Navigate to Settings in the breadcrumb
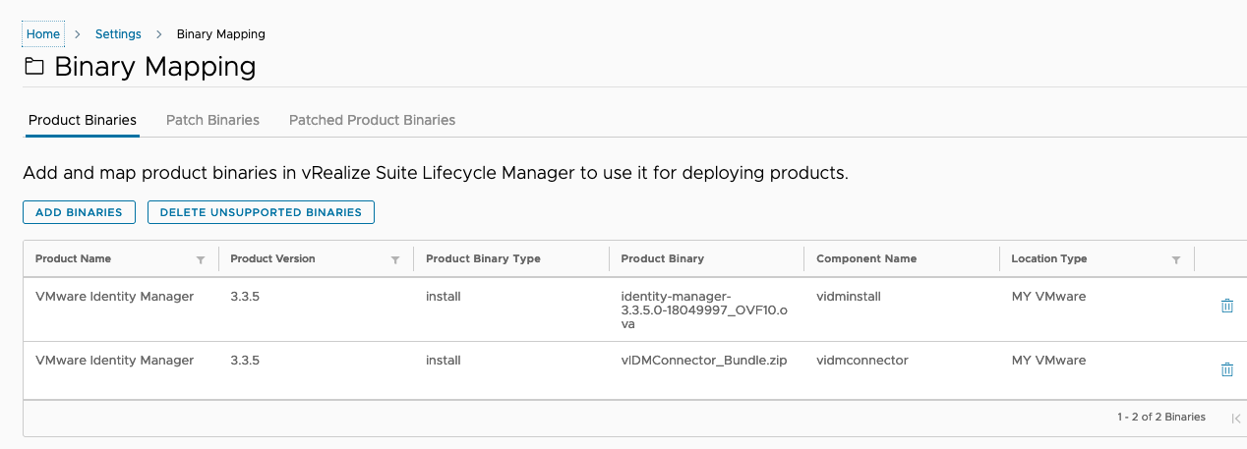Viewport: 1247px width, 449px height. (118, 34)
